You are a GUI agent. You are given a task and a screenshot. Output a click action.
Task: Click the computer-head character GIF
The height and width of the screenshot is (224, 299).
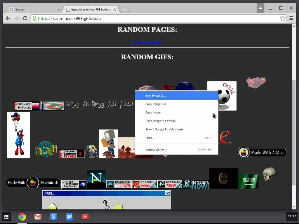(x=109, y=144)
